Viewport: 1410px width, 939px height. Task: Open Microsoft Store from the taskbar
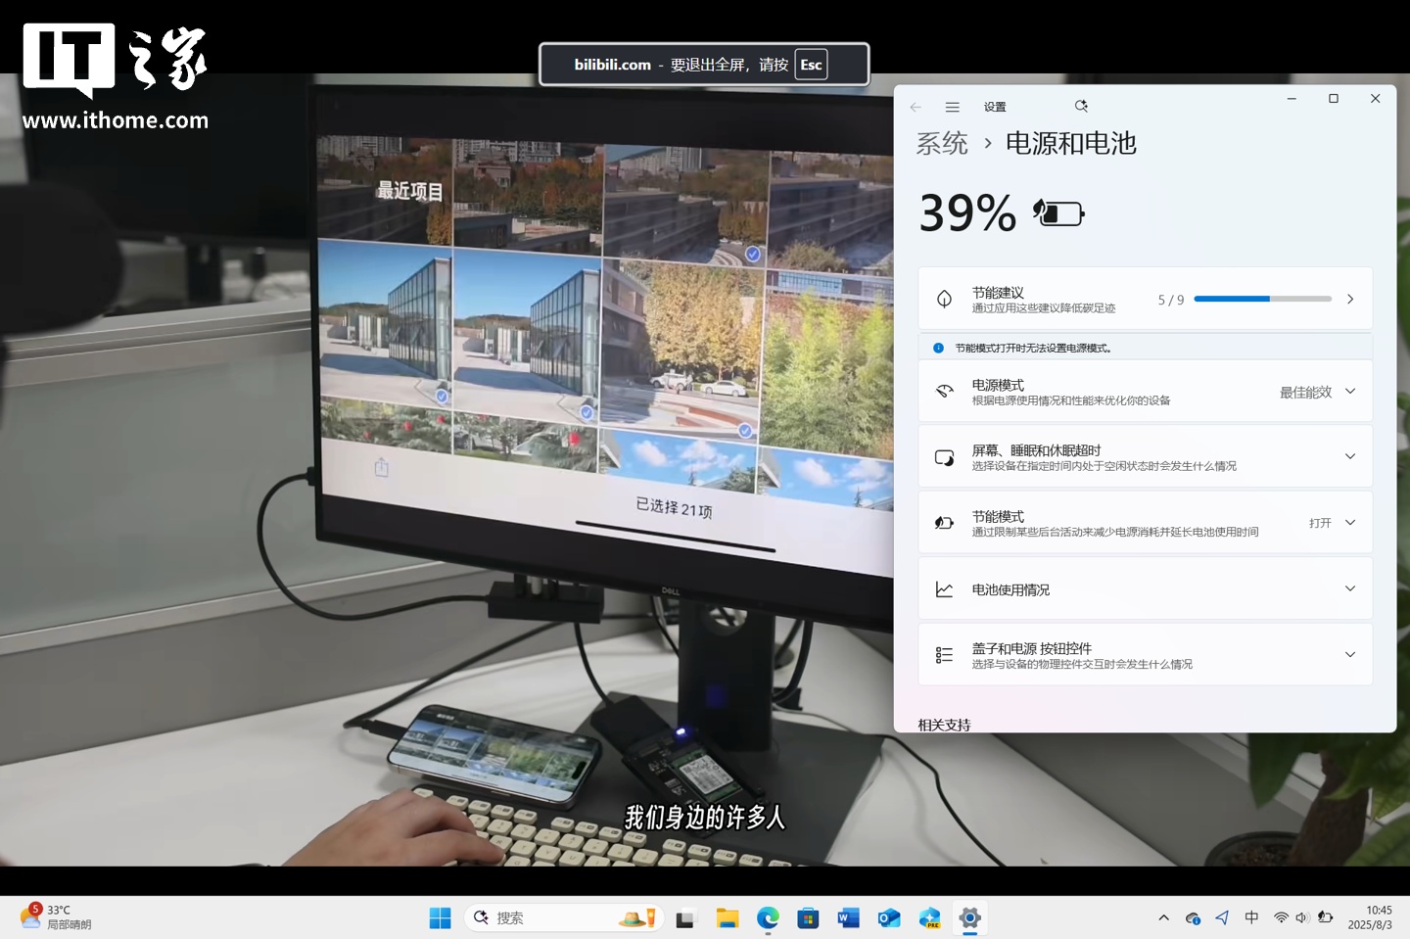click(808, 917)
